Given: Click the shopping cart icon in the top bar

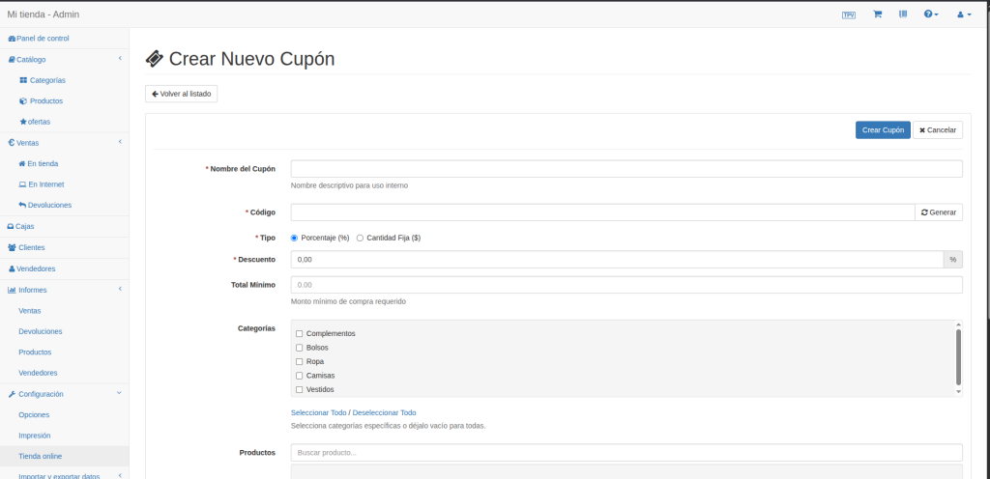Looking at the screenshot, I should point(877,14).
